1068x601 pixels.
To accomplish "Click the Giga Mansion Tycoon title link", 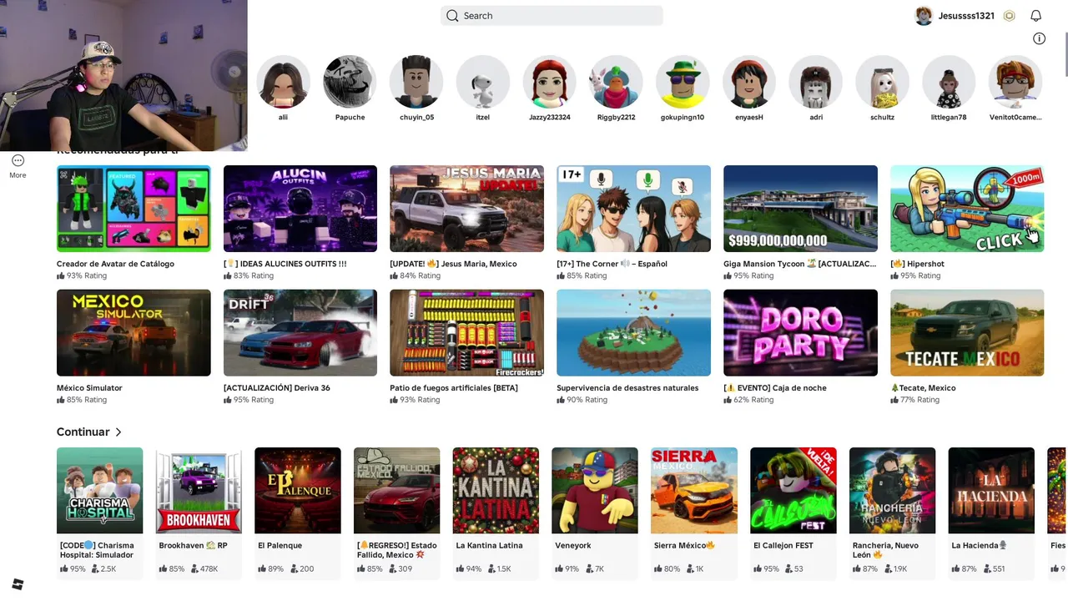I will 800,264.
